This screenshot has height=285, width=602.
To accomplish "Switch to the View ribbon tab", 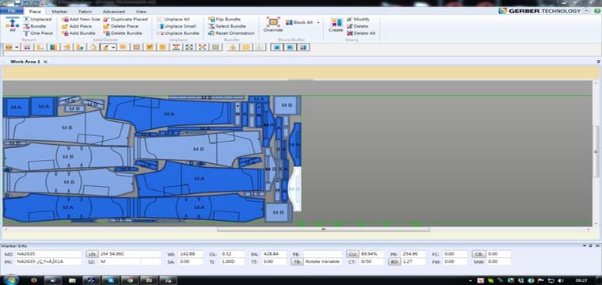I will click(x=141, y=12).
